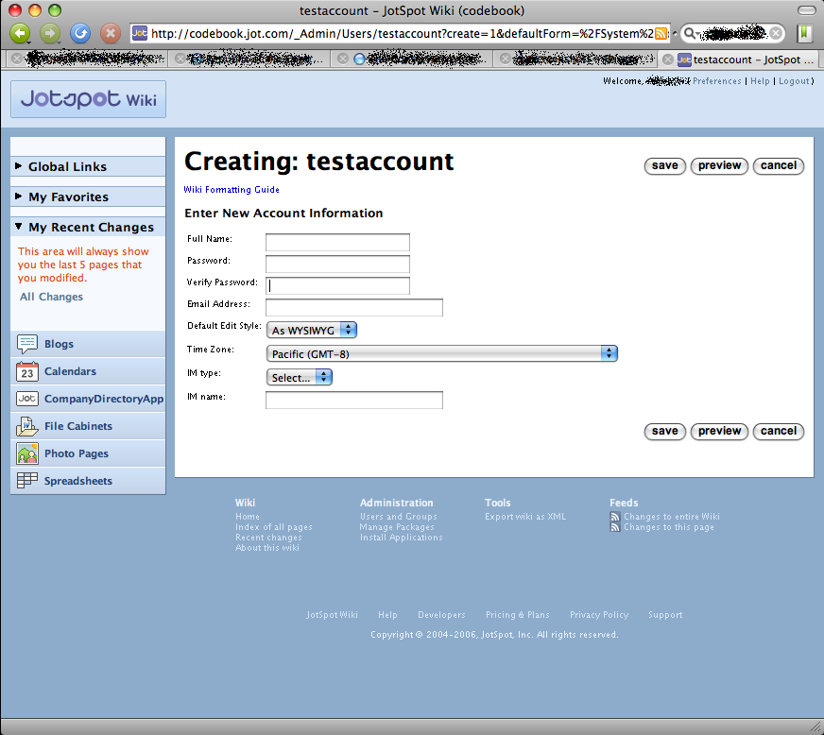The width and height of the screenshot is (824, 735).
Task: Open the green bookmarks icon in toolbar
Action: (804, 34)
